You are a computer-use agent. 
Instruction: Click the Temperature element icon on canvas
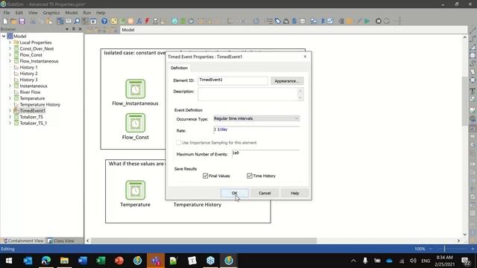click(x=136, y=191)
